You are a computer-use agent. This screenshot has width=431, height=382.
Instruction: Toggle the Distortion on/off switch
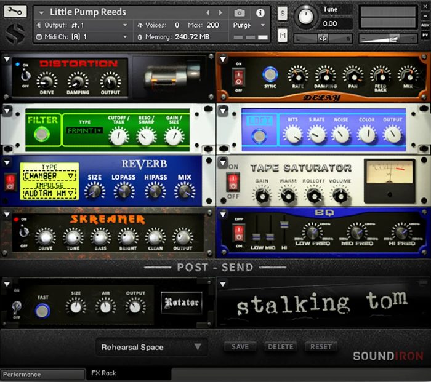(26, 75)
